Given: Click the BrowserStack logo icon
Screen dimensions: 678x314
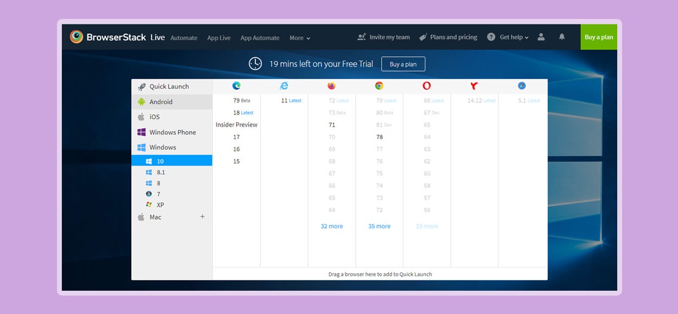Looking at the screenshot, I should 76,37.
